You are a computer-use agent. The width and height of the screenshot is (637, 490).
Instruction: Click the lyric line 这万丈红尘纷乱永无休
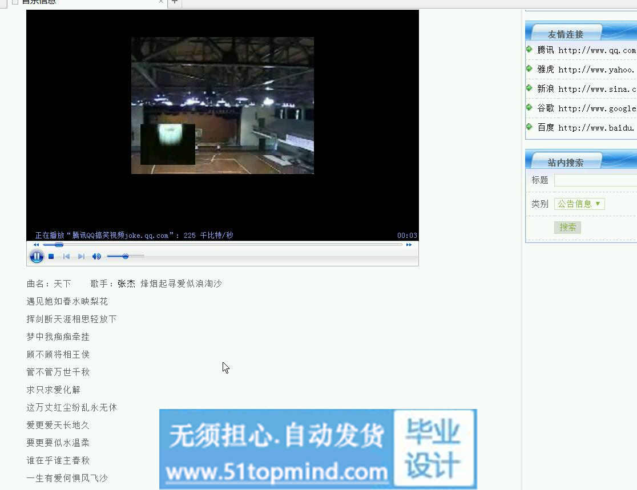[x=71, y=407]
